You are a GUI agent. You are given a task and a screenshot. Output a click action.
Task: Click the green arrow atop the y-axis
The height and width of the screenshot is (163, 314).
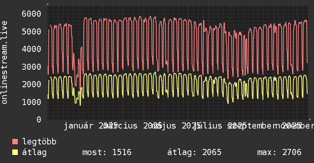[48, 4]
